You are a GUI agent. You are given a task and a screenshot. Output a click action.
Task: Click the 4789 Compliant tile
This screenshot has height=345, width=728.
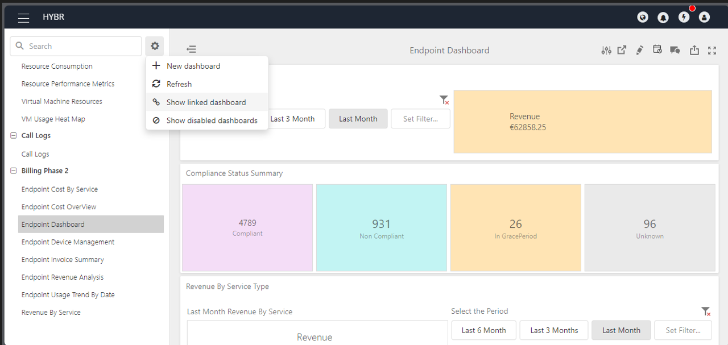pyautogui.click(x=247, y=227)
